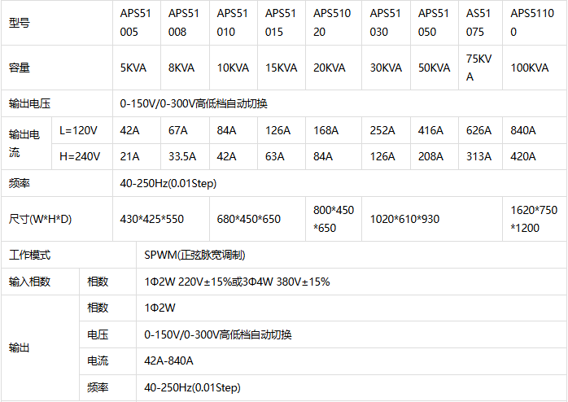The image size is (568, 402).
Task: Click the 1020*610*930 dimension cell
Action: click(x=404, y=219)
